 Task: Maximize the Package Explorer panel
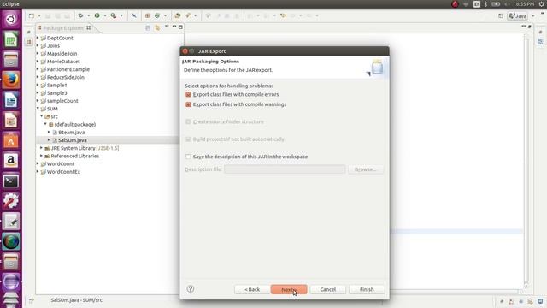(180, 27)
